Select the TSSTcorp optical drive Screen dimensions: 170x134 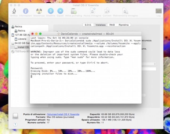pyautogui.click(x=20, y=51)
